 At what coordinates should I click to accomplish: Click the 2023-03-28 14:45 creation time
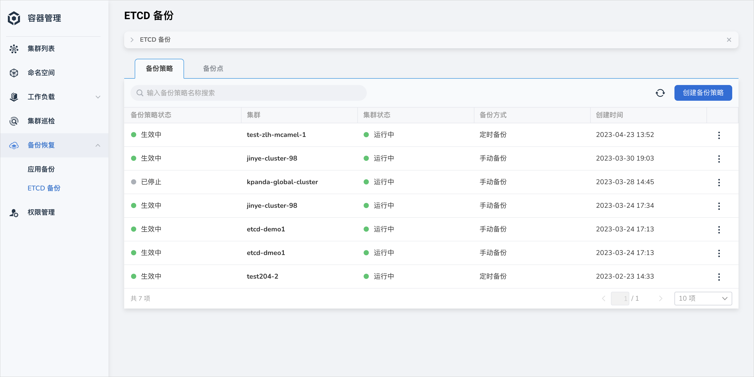[x=625, y=182]
